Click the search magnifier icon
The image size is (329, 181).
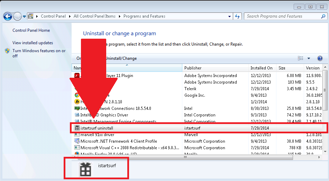click(x=323, y=16)
